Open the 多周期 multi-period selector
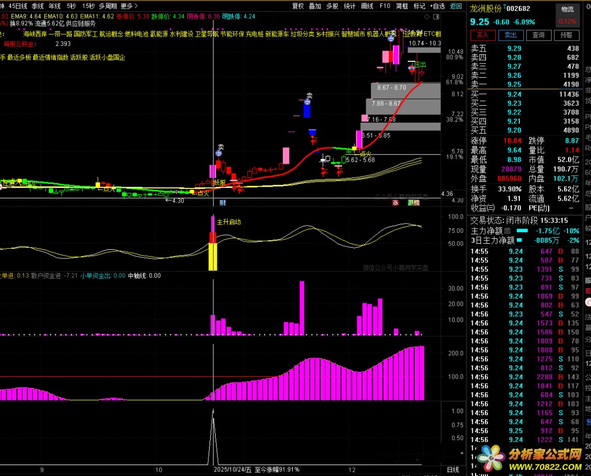Screen dimensions: 591x476 click(107, 6)
